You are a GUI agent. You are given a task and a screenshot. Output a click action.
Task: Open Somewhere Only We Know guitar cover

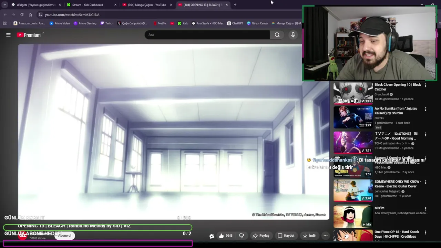point(353,190)
